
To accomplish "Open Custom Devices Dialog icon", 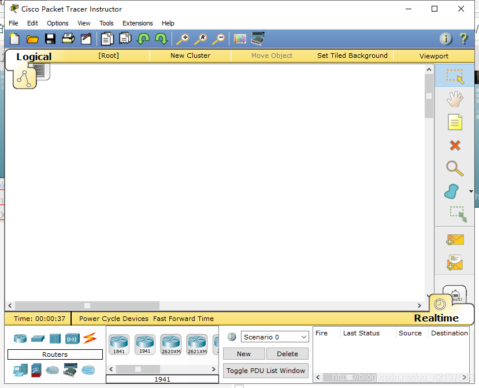I will tap(258, 39).
